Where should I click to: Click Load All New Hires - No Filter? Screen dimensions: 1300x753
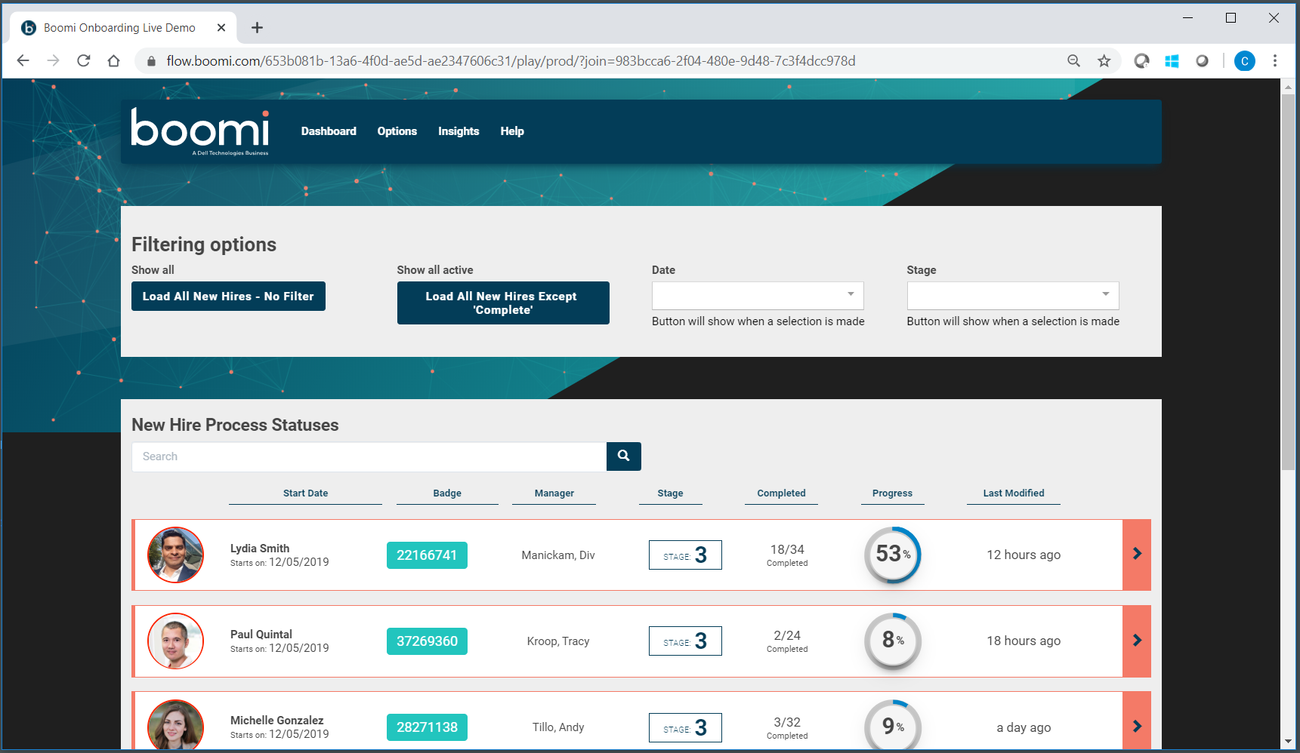tap(228, 296)
